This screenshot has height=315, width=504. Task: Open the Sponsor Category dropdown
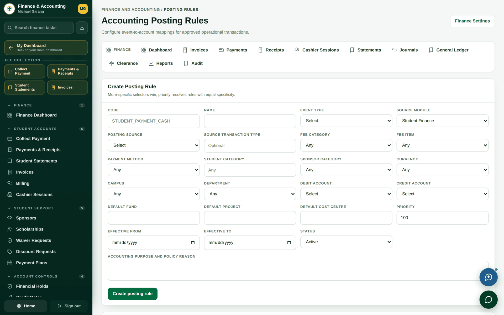346,170
